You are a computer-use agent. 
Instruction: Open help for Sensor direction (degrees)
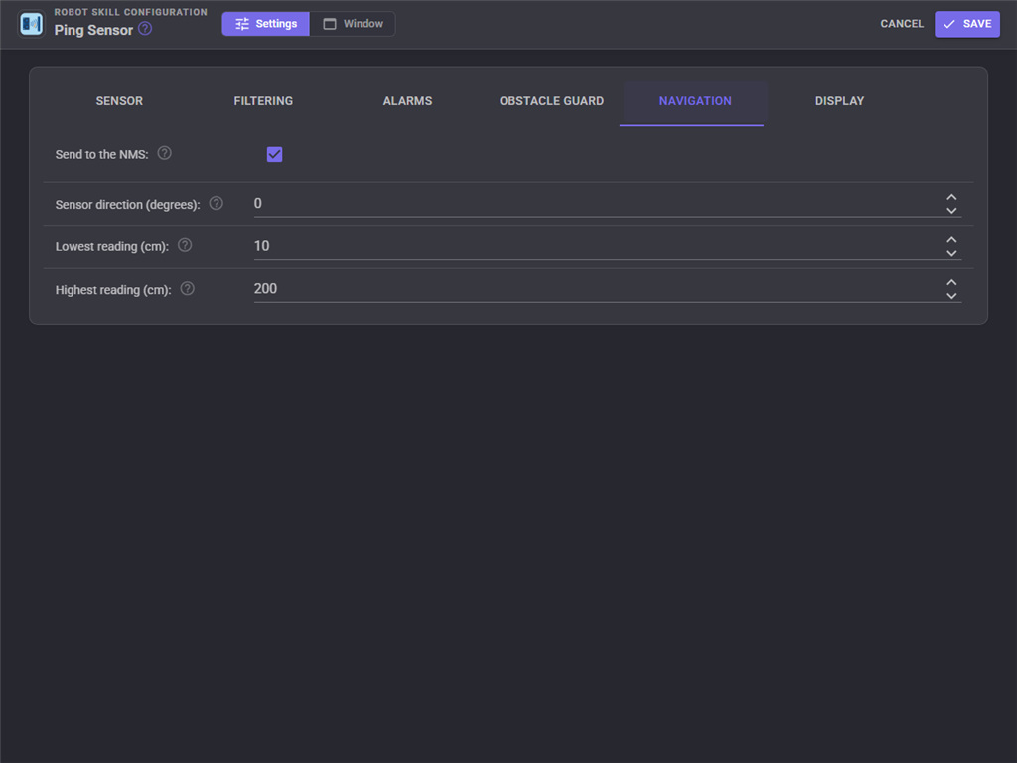[216, 203]
